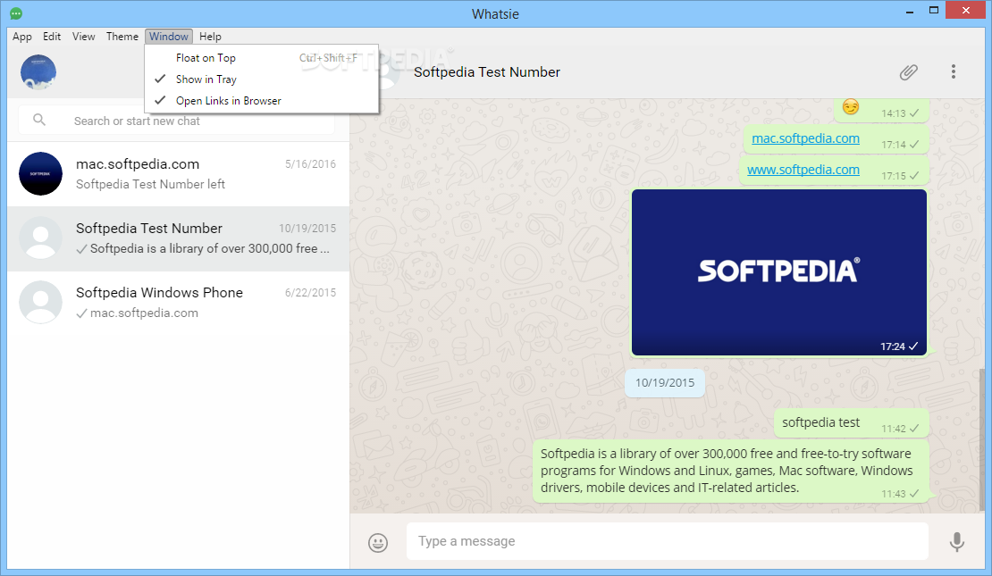This screenshot has width=992, height=576.
Task: Click the 10/19/2015 date separator
Action: (x=664, y=383)
